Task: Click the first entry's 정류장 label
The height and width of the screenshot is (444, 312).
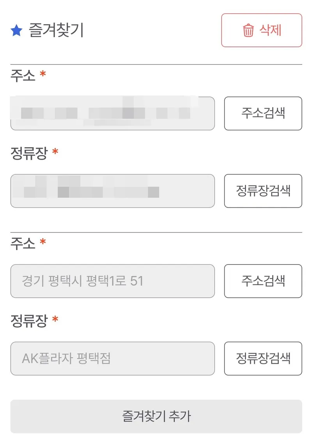Action: pos(29,153)
